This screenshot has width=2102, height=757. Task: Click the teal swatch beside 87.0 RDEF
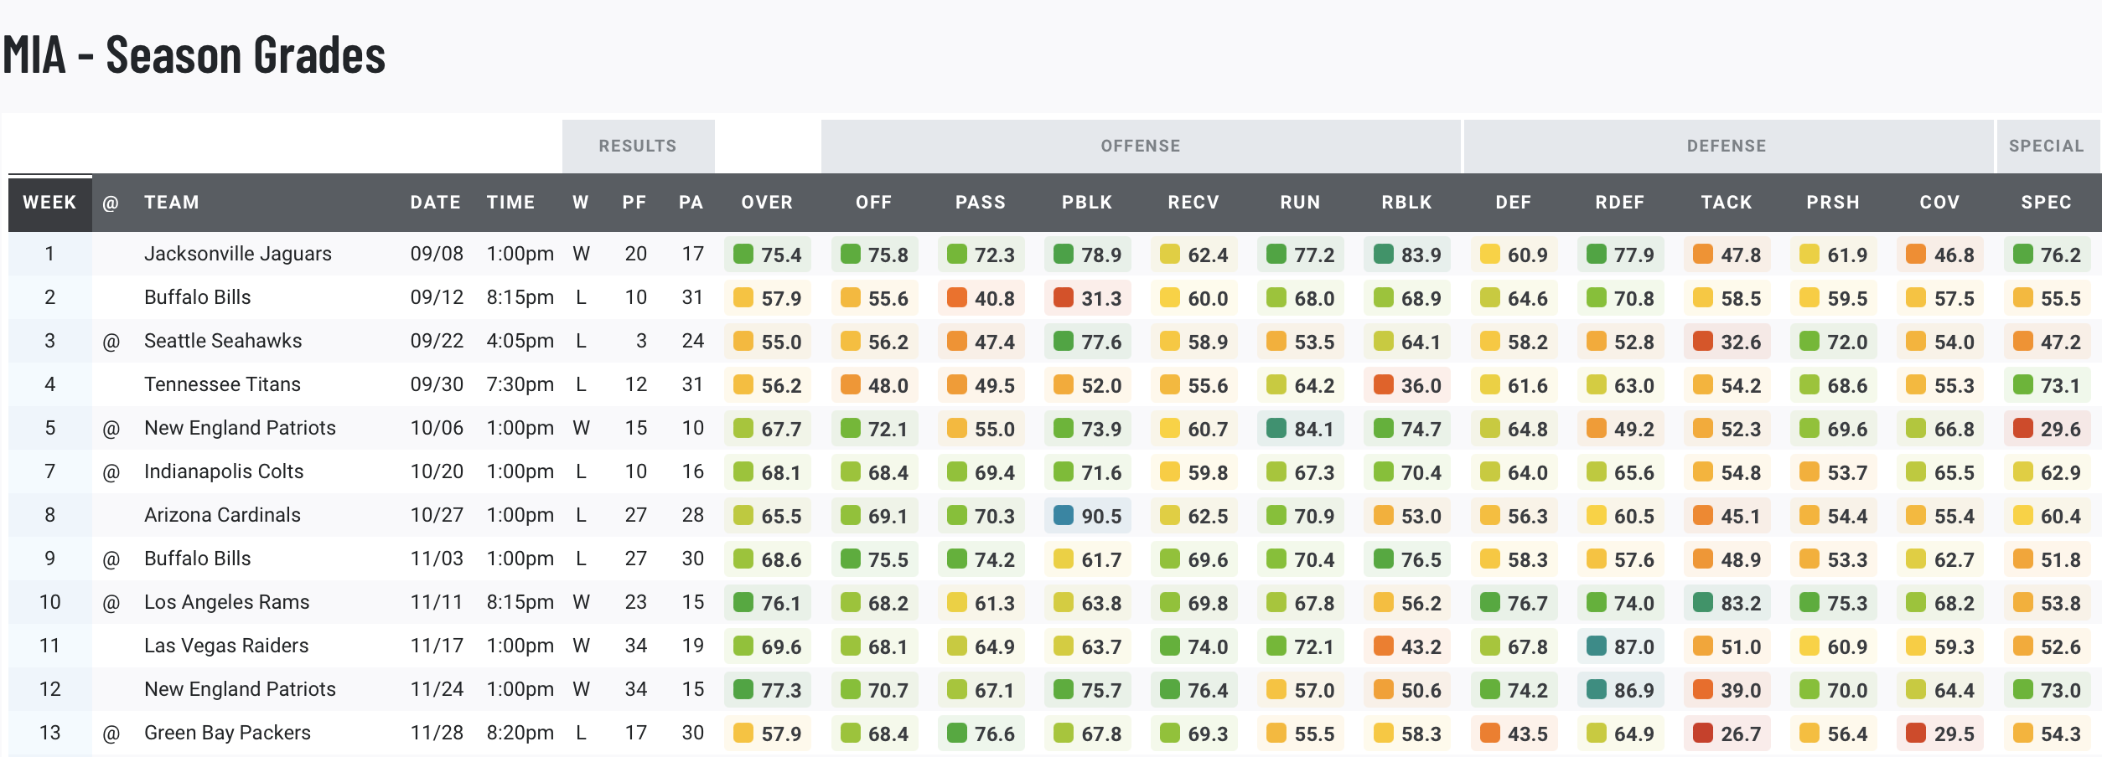pyautogui.click(x=1597, y=646)
